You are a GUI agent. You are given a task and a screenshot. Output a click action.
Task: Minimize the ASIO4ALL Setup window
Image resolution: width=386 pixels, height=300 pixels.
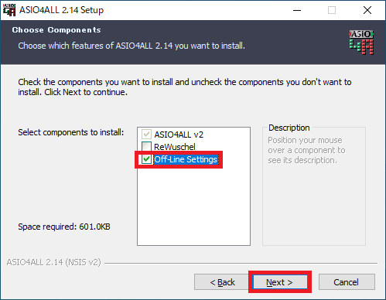tap(297, 10)
